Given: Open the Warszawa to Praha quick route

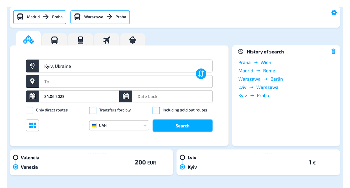Looking at the screenshot, I should click(100, 17).
